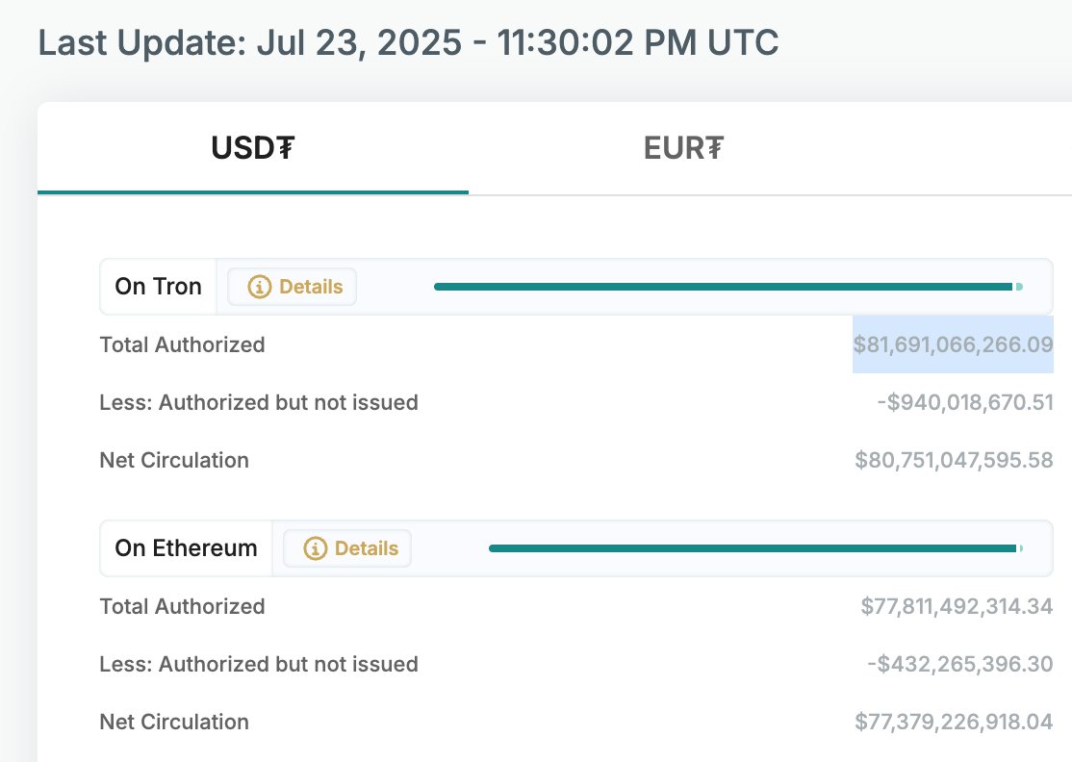The height and width of the screenshot is (762, 1072).
Task: Click the info icon in Ethereum Details
Action: [x=315, y=548]
